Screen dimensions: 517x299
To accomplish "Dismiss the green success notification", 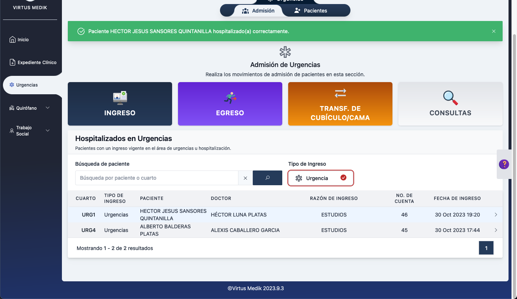I will click(x=494, y=31).
